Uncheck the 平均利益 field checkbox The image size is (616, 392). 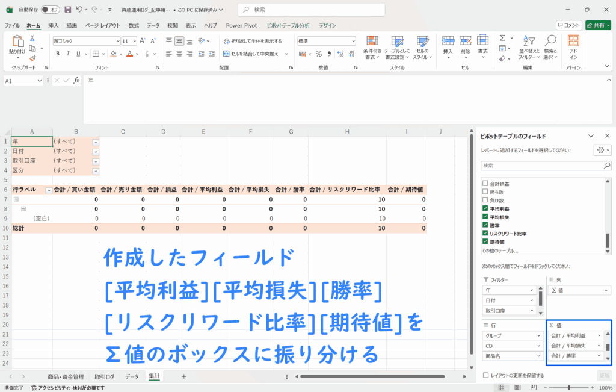tap(485, 208)
